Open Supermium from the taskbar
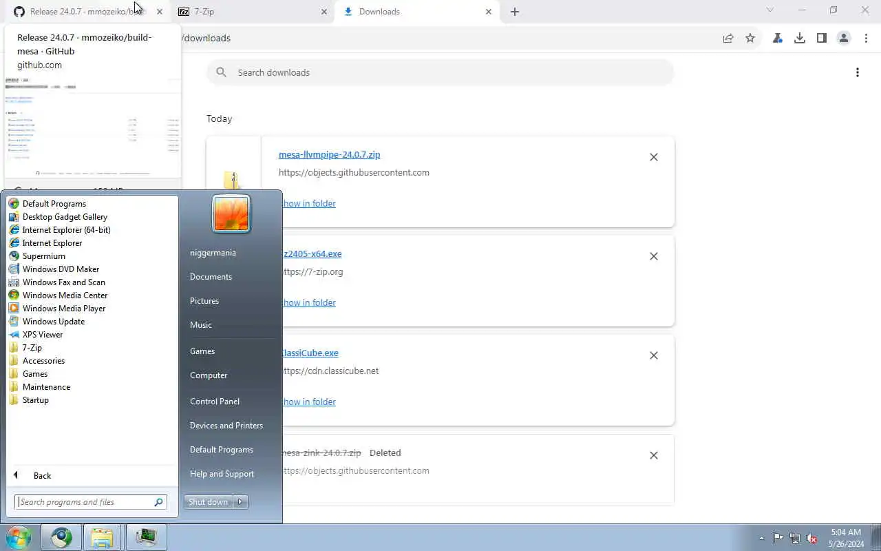Image resolution: width=881 pixels, height=551 pixels. pos(61,537)
